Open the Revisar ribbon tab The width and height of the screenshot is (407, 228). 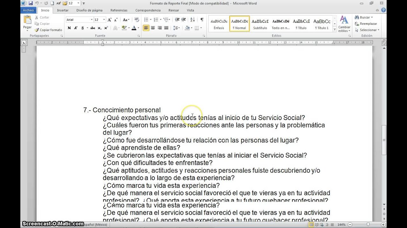click(x=174, y=10)
